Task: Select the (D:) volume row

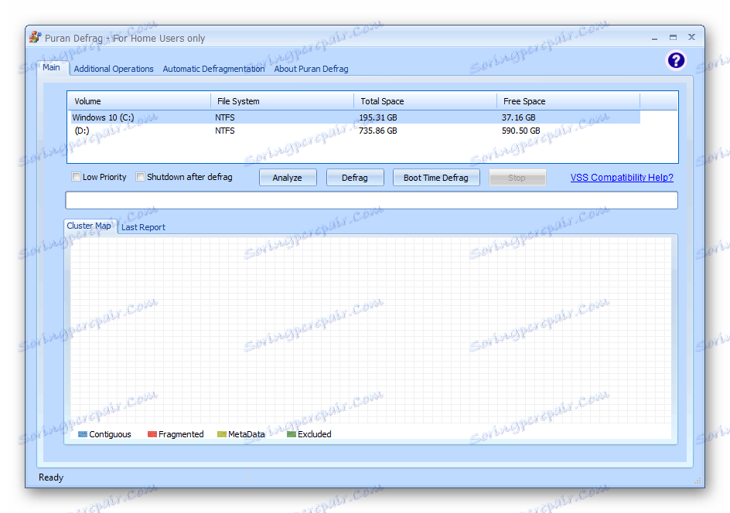Action: pyautogui.click(x=354, y=131)
